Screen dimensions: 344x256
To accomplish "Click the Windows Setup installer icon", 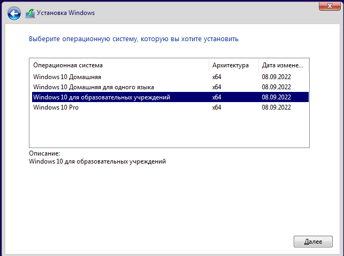I will 30,13.
